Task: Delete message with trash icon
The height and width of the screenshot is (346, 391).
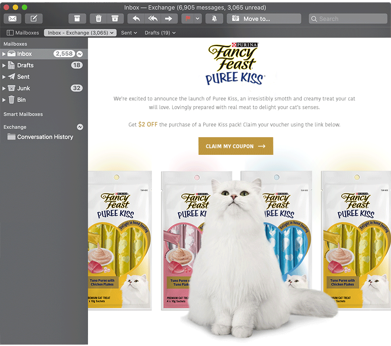Action: [x=98, y=19]
